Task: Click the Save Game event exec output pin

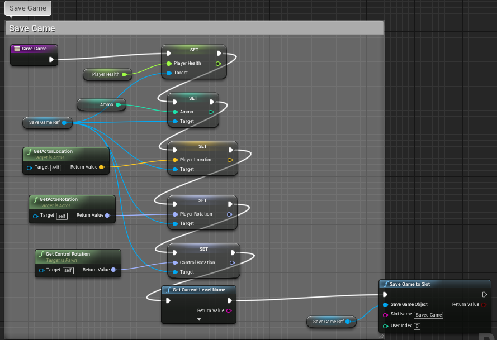Action: (x=51, y=59)
